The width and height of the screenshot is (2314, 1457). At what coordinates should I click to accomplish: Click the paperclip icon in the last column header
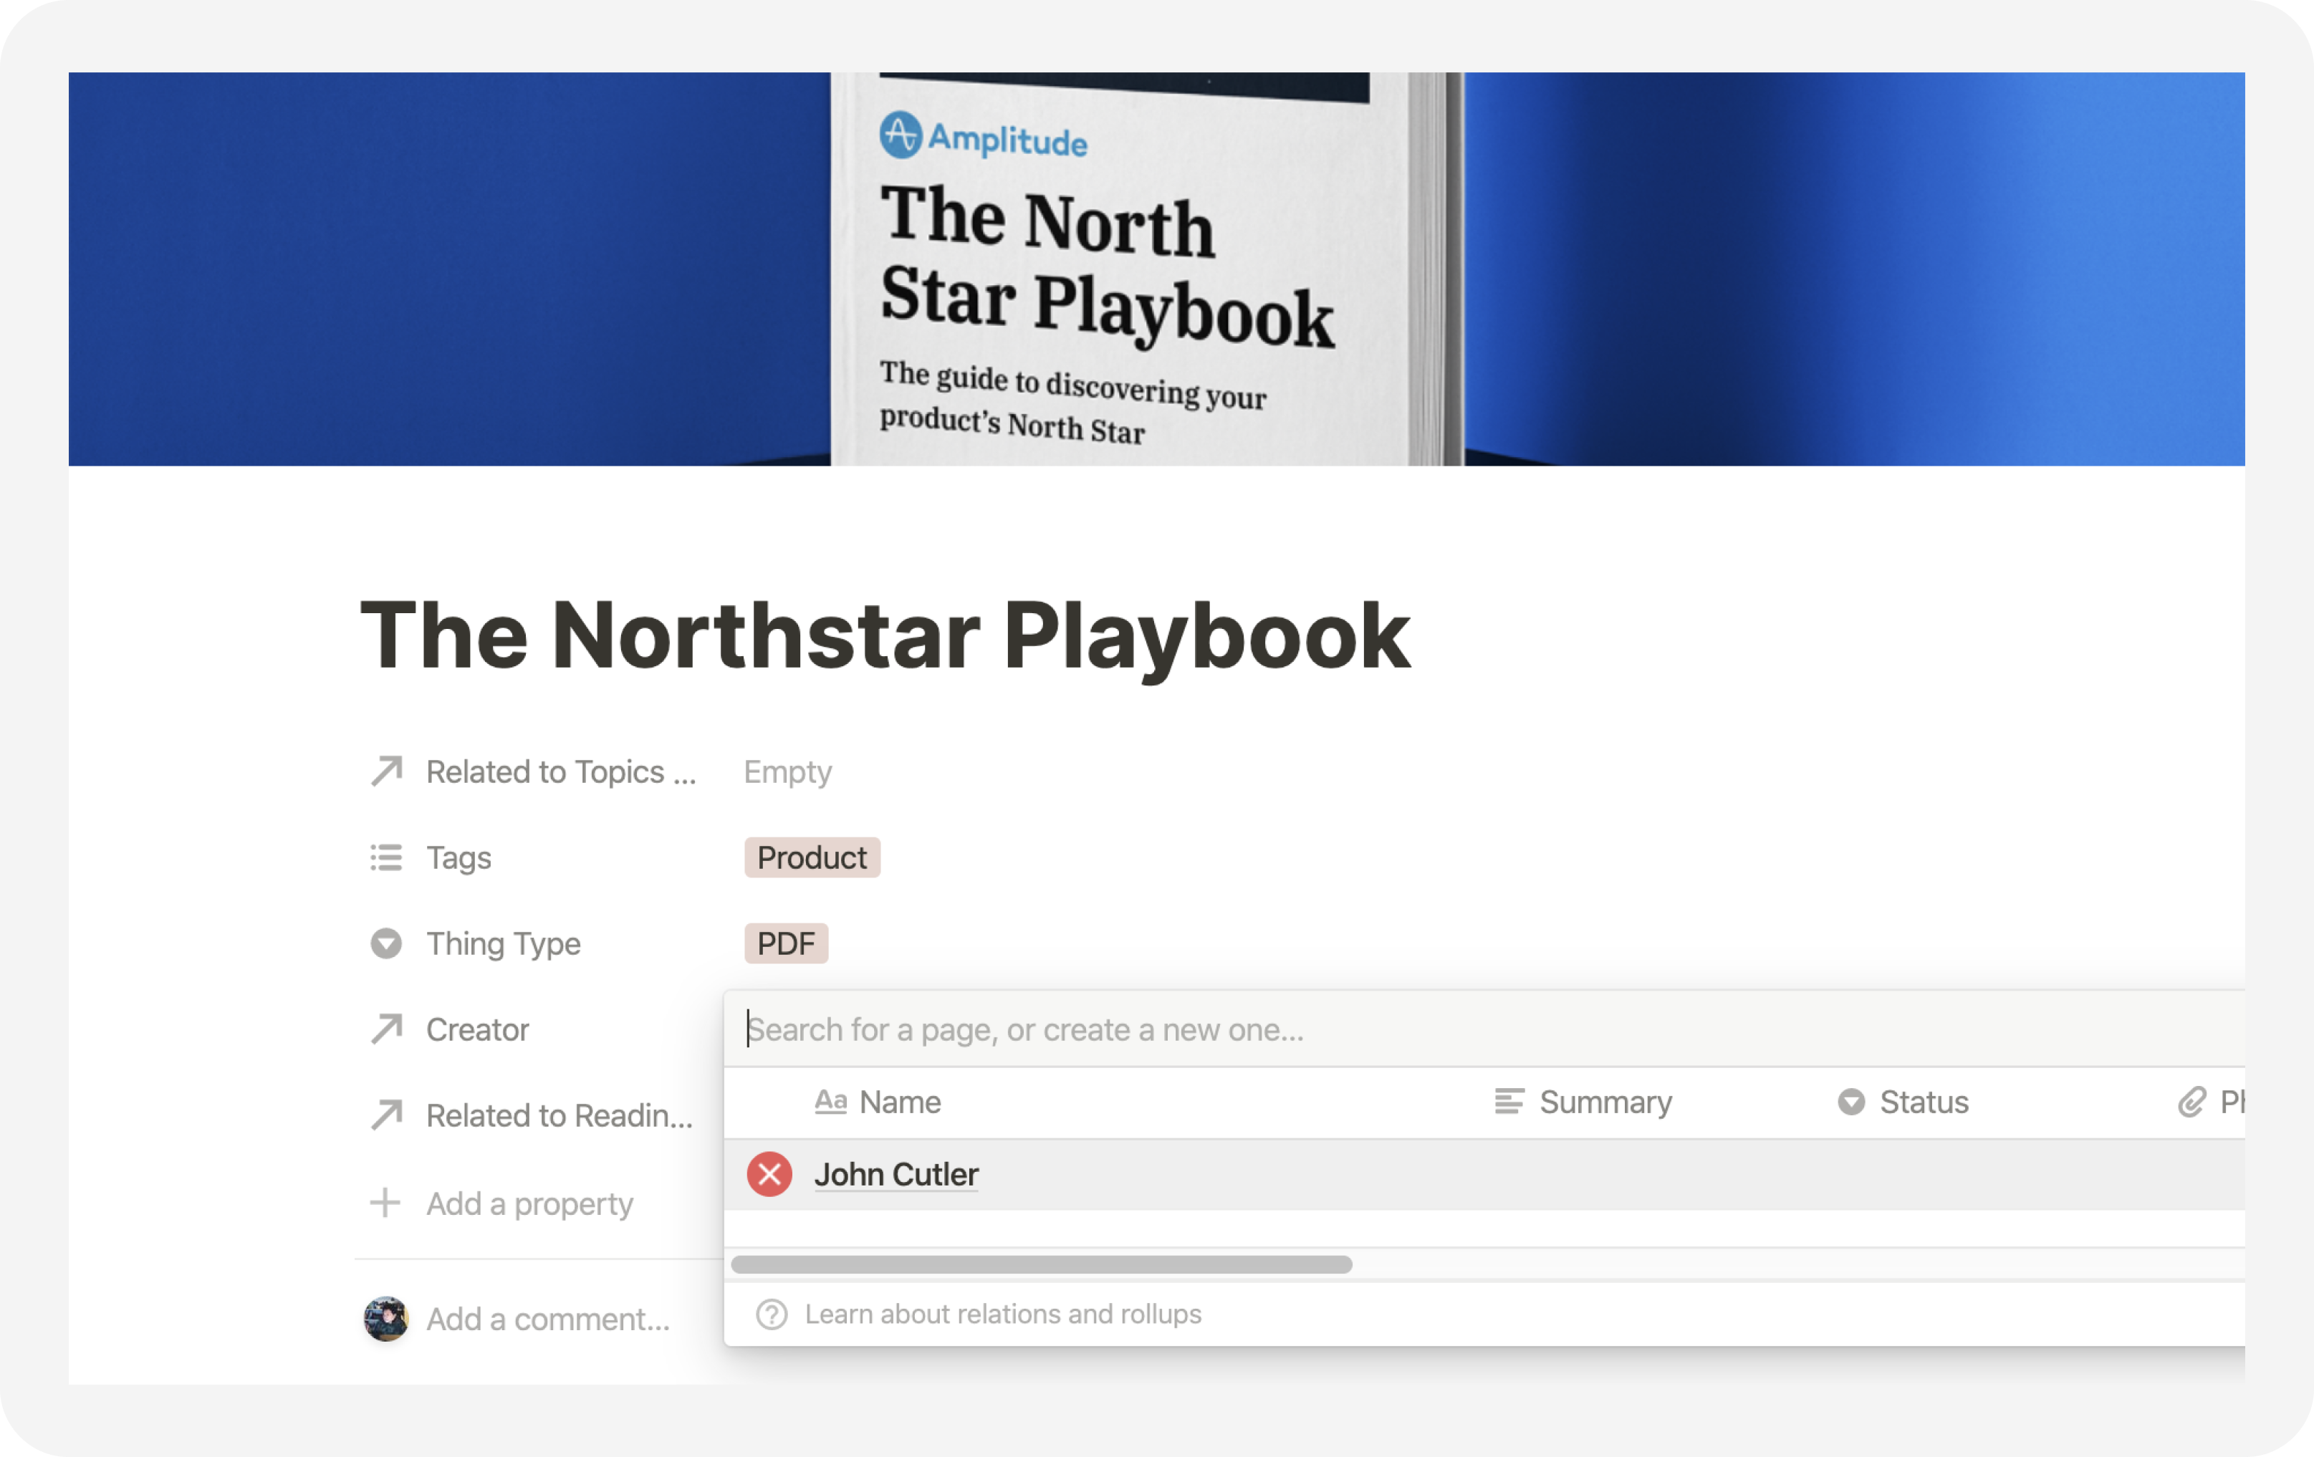pyautogui.click(x=2192, y=1102)
